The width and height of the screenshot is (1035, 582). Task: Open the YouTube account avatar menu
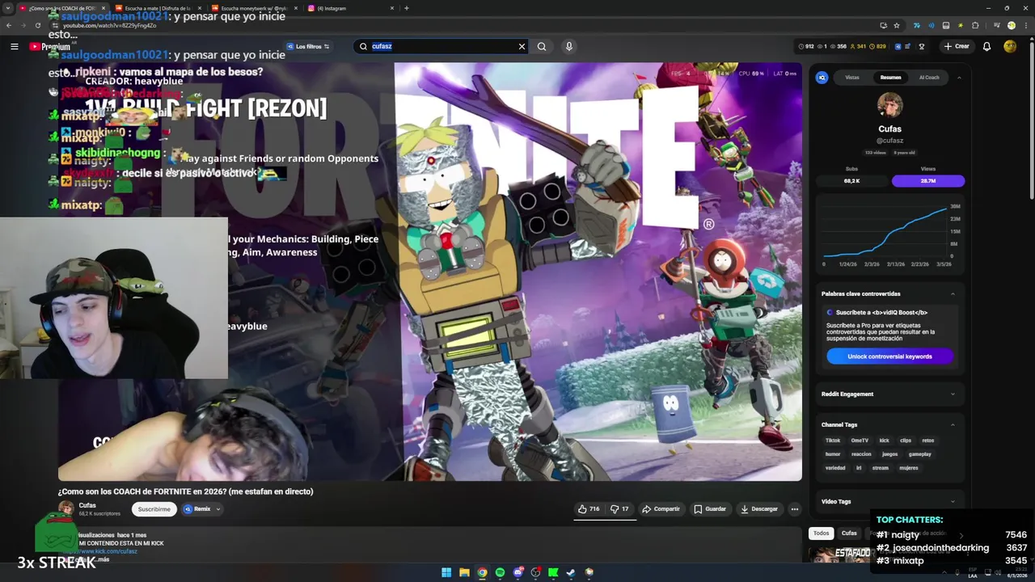[x=1010, y=47]
